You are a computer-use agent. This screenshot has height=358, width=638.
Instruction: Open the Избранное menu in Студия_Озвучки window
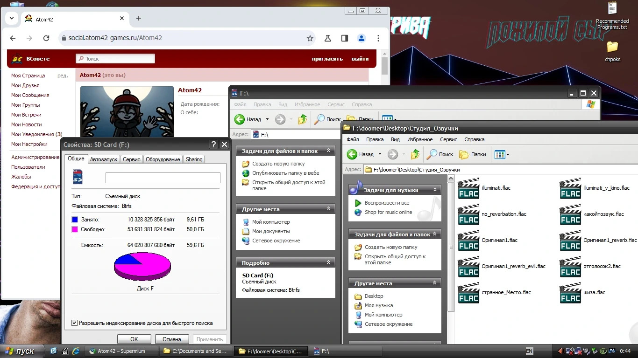click(x=419, y=139)
